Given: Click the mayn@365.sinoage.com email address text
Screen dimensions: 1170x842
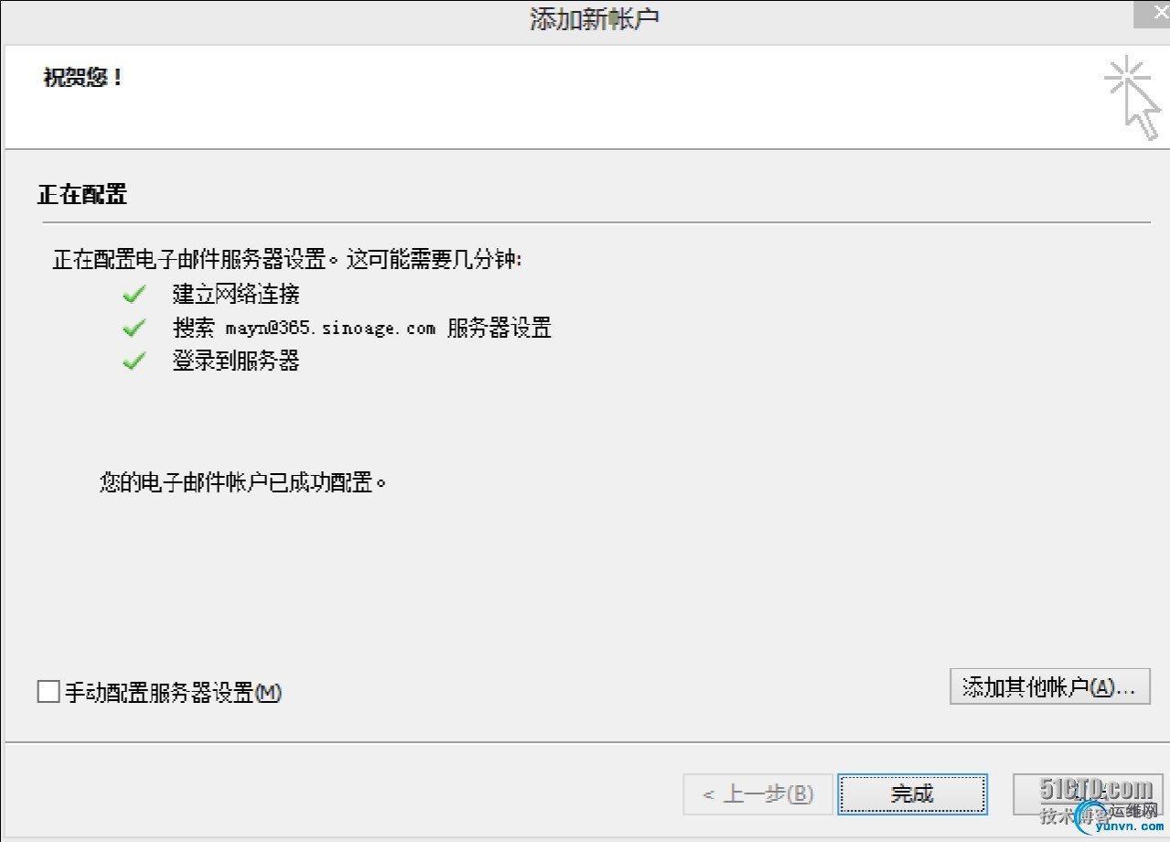Looking at the screenshot, I should (330, 328).
